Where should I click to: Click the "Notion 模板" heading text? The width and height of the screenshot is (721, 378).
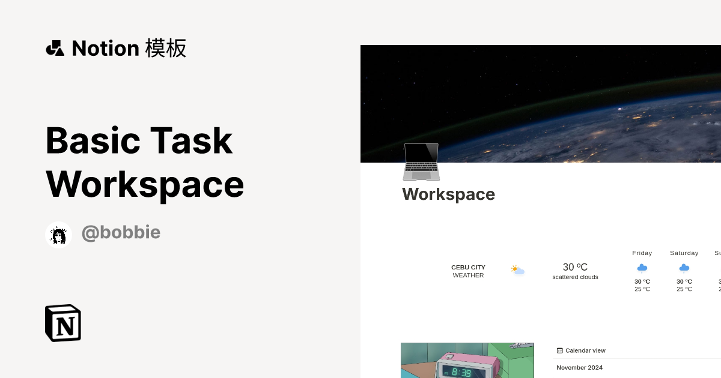click(x=129, y=48)
